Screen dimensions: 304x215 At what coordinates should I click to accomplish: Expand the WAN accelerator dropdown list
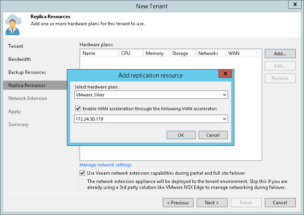(224, 119)
